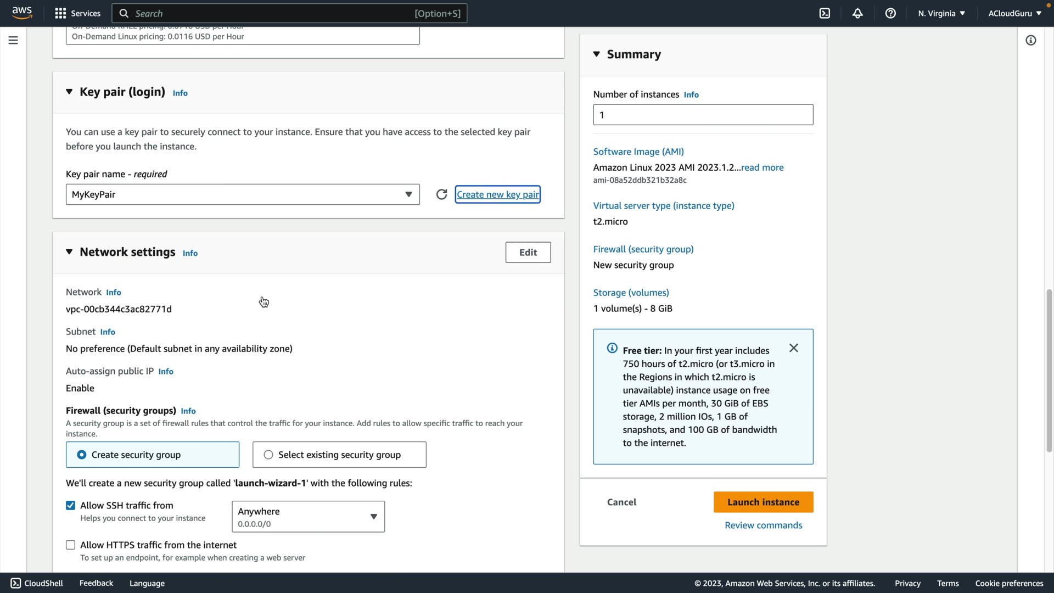Enable Allow HTTPS traffic from the internet
This screenshot has height=593, width=1054.
pyautogui.click(x=71, y=545)
